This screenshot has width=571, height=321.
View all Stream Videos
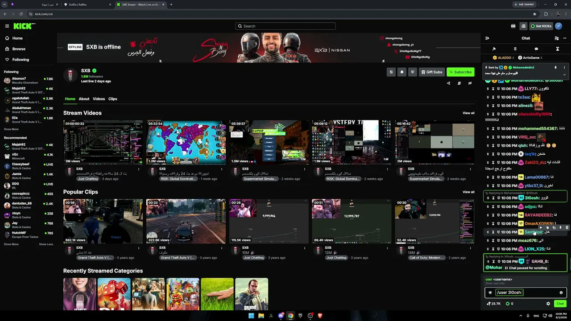tap(468, 113)
